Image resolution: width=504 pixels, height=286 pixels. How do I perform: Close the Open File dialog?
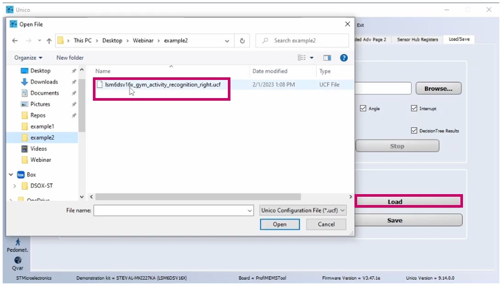[x=347, y=24]
